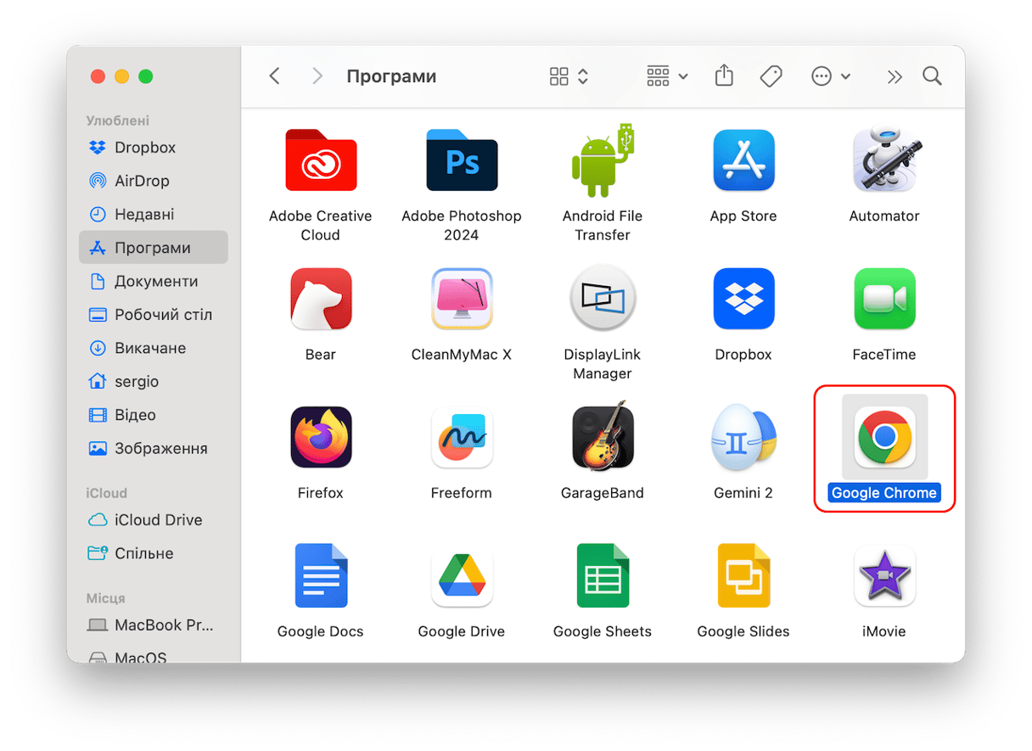Select the Adobe Photoshop 2024 app icon
Image resolution: width=1032 pixels, height=751 pixels.
462,160
